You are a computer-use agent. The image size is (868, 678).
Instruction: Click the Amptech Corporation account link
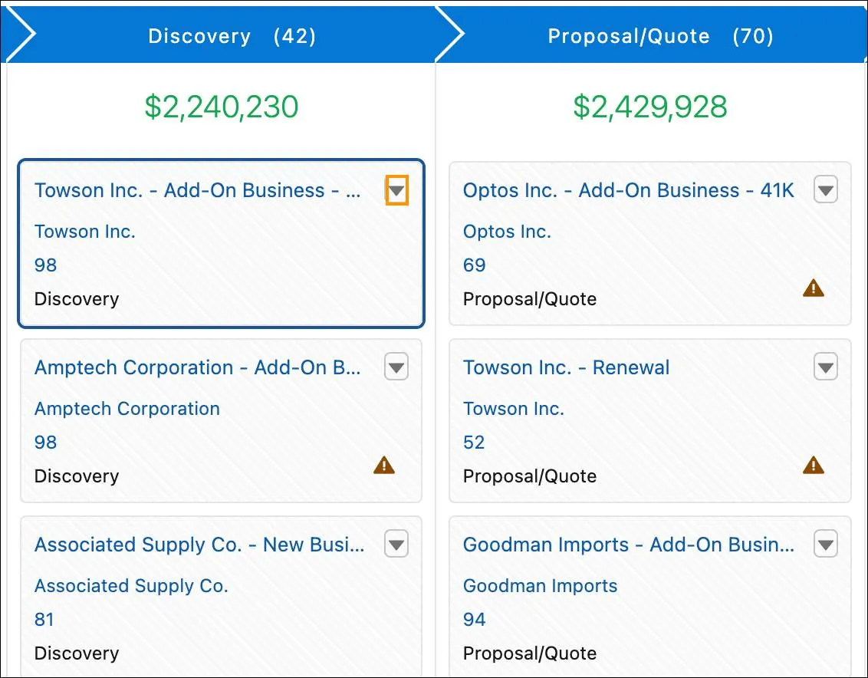(127, 409)
